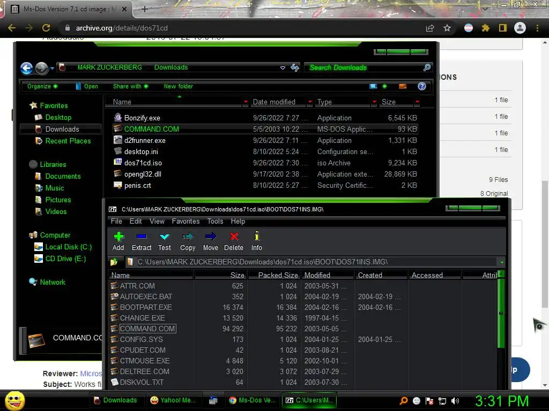Image resolution: width=549 pixels, height=411 pixels.
Task: Click the Chrome address bar URL
Action: [122, 28]
